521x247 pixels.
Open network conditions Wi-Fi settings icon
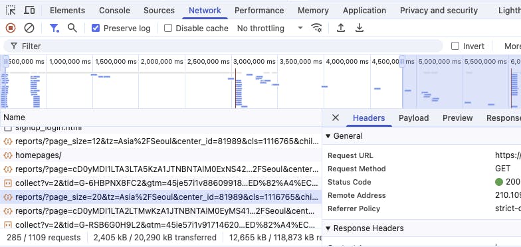pyautogui.click(x=316, y=28)
